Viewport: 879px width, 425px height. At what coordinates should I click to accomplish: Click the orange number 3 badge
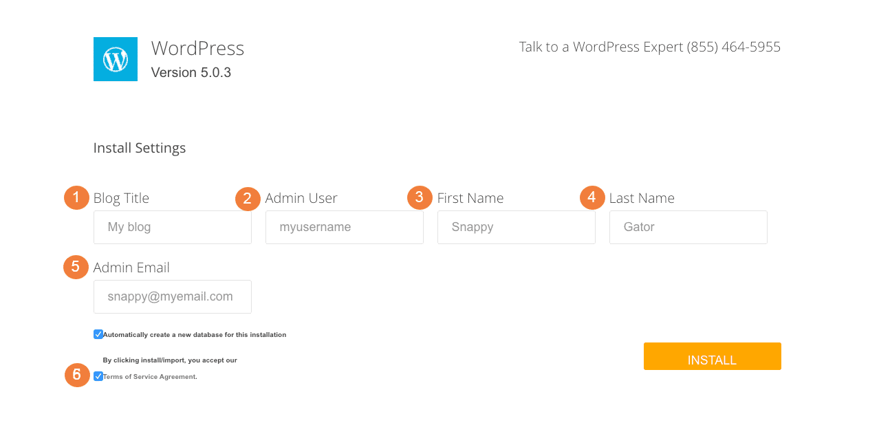[420, 197]
